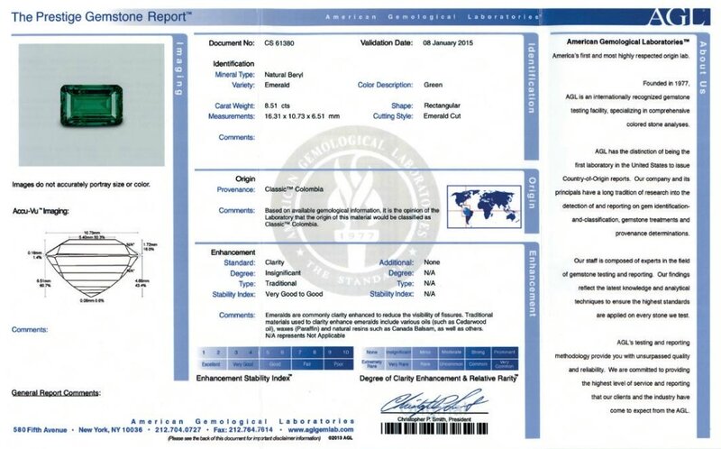Click the '580 Fifth Avenue' address text

[x=40, y=430]
